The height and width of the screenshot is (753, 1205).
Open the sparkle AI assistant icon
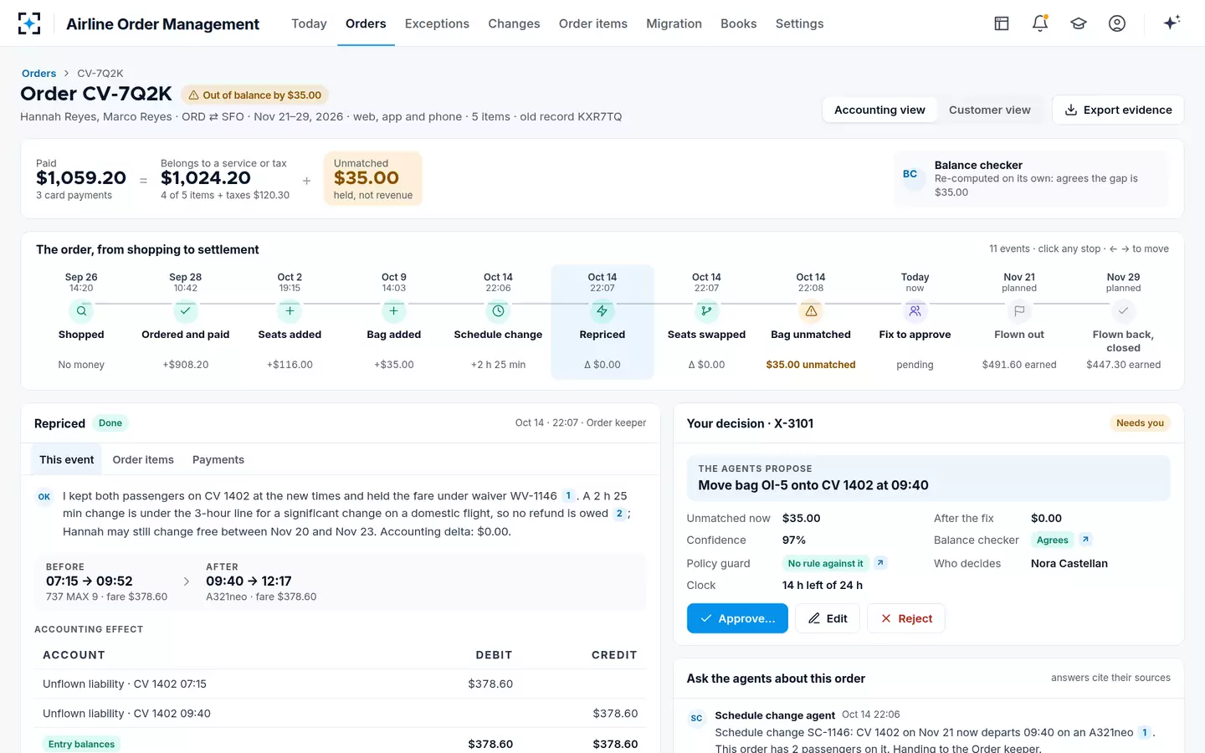tap(1172, 23)
